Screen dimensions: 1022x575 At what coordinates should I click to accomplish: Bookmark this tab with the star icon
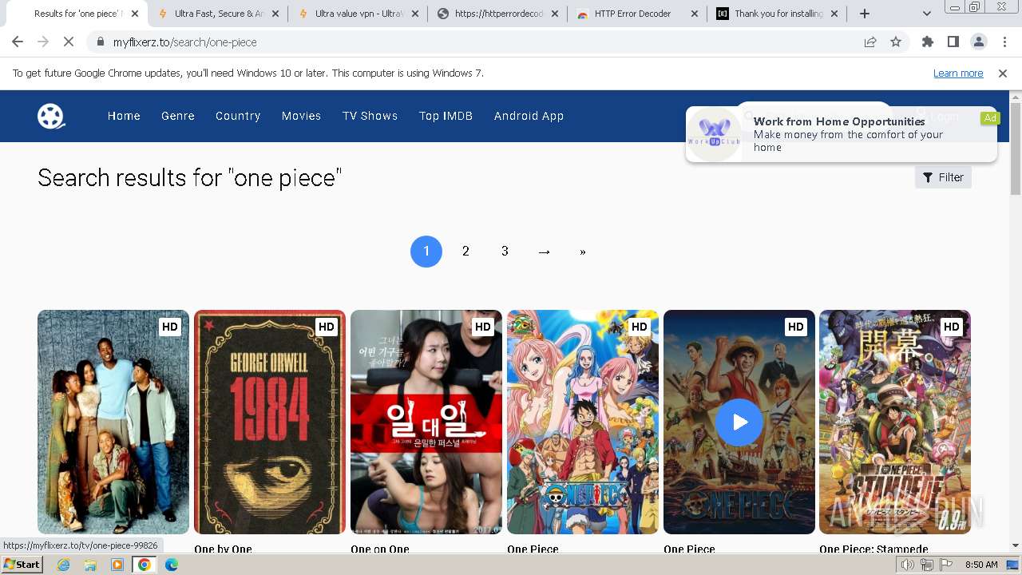coord(896,42)
